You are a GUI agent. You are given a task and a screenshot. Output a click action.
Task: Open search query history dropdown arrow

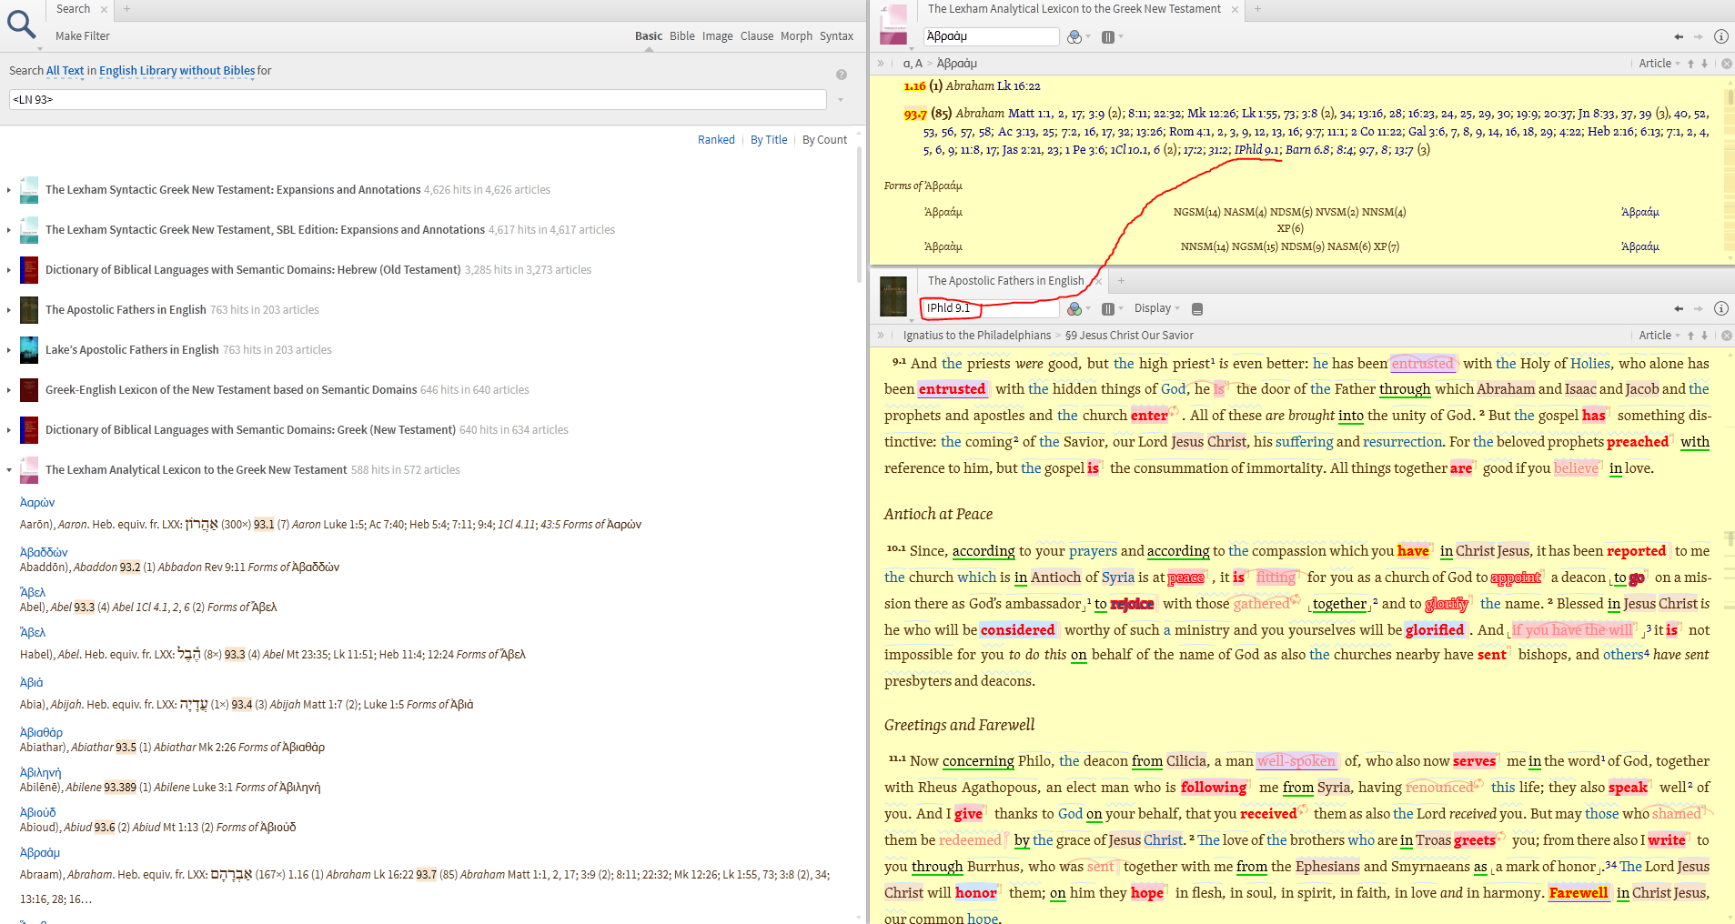point(841,100)
